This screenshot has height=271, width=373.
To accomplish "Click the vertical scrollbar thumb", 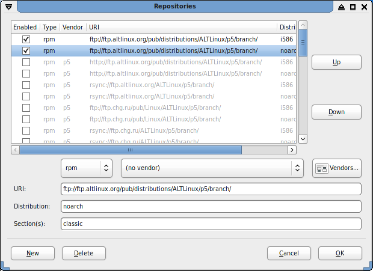I will coord(303,43).
